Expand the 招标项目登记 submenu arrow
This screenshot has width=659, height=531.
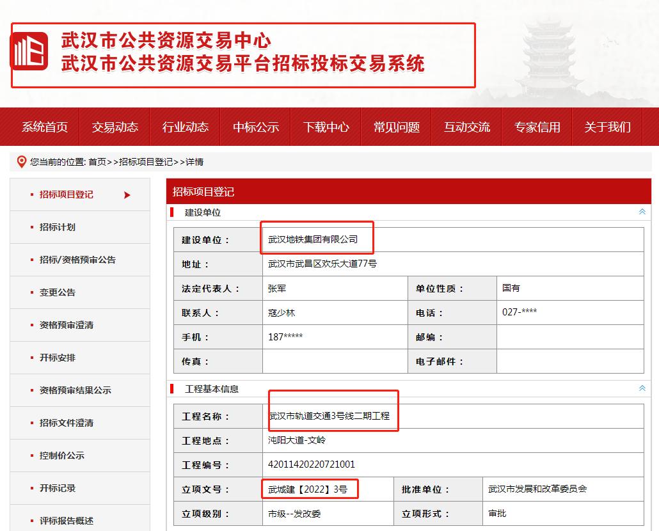[x=127, y=194]
